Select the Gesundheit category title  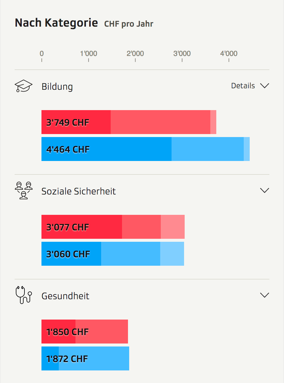65,296
